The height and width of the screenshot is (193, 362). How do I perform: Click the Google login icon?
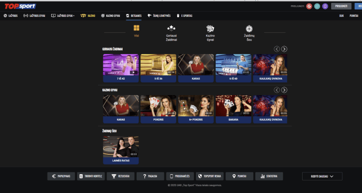tap(309, 6)
